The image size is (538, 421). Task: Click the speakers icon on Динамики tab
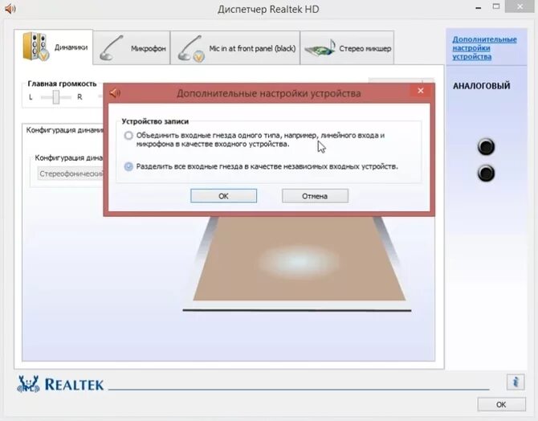pyautogui.click(x=35, y=47)
